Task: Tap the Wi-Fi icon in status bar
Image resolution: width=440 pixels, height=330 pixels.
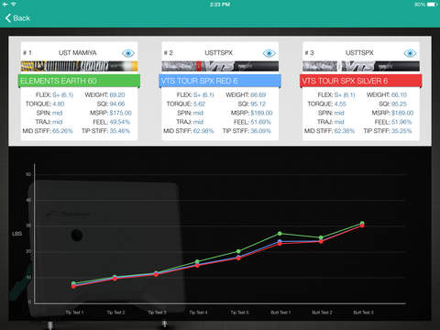Action: click(x=14, y=5)
